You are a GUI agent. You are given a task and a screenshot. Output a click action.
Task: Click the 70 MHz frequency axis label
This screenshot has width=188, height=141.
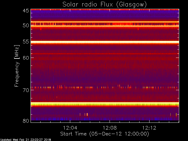coord(26,90)
